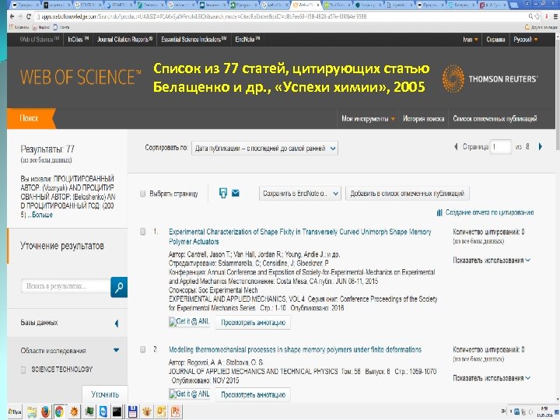The height and width of the screenshot is (420, 560).
Task: Open 'Список отмеченных публикаций'
Action: [495, 118]
